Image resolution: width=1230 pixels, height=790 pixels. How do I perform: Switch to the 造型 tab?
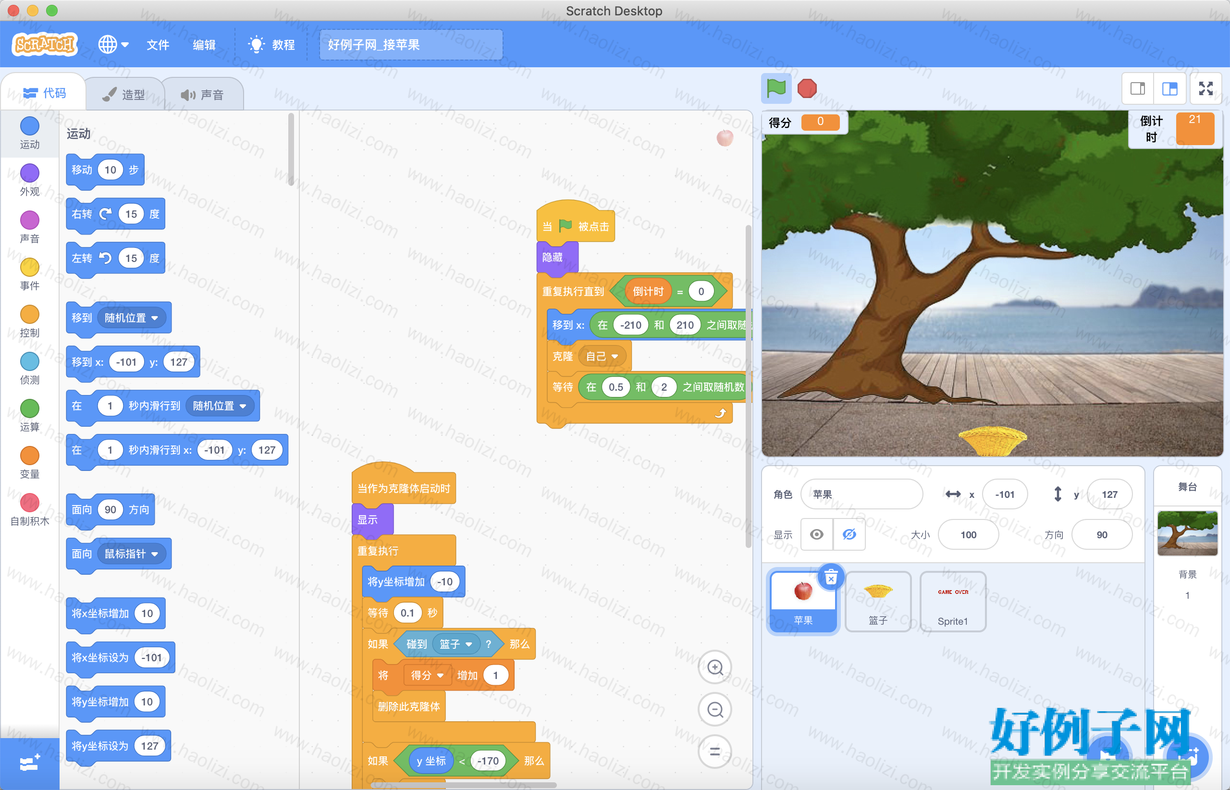(123, 94)
